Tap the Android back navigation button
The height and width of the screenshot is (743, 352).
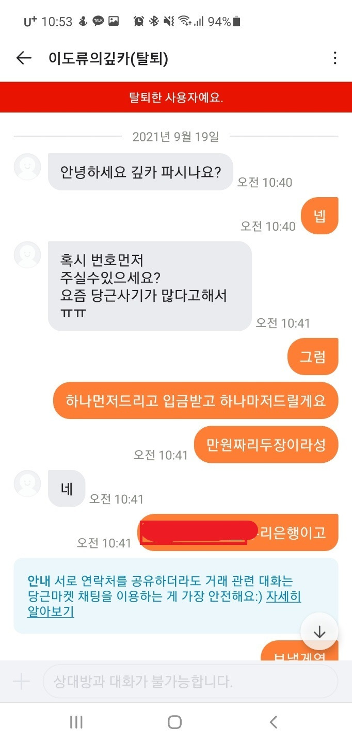tap(274, 722)
